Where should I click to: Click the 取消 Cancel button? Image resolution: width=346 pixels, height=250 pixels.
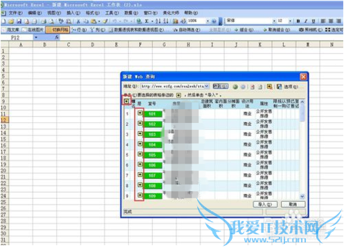point(293,204)
